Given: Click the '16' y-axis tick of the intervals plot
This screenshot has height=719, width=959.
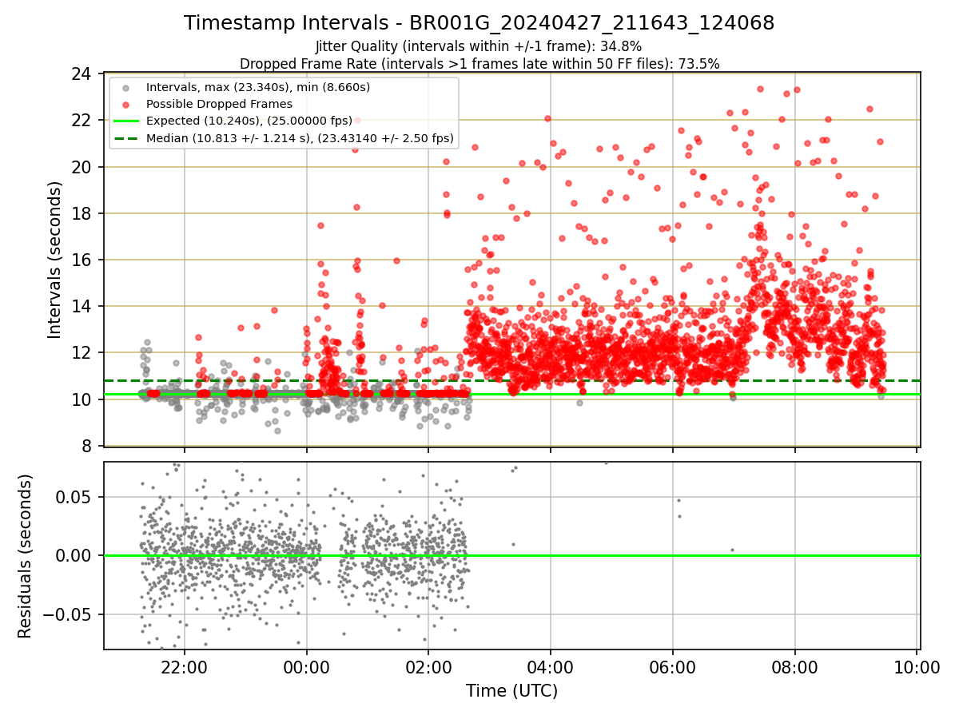Looking at the screenshot, I should point(81,260).
